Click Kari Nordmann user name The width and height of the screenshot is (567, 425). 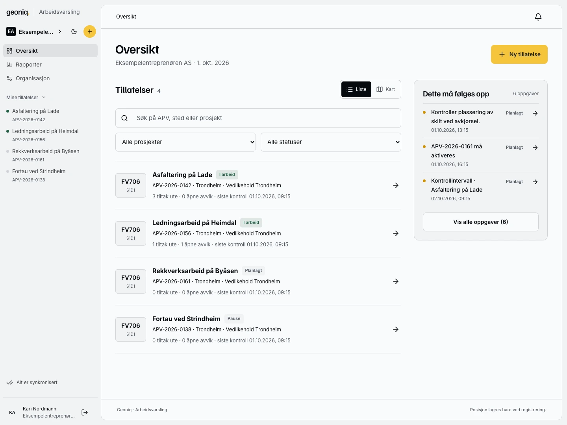pos(39,409)
